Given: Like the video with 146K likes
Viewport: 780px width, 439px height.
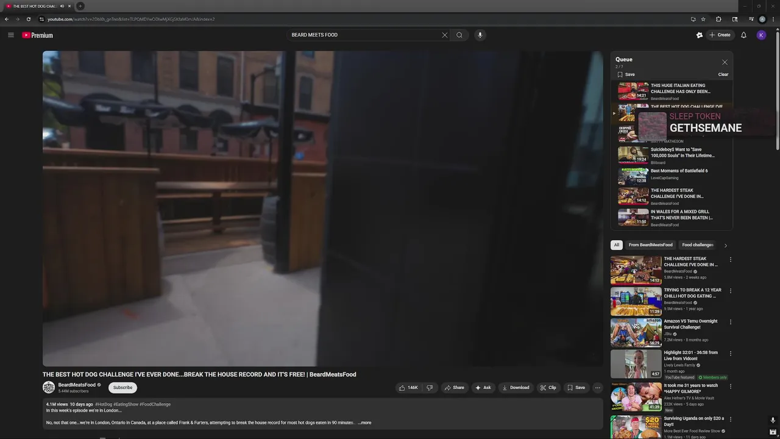Looking at the screenshot, I should click(408, 387).
